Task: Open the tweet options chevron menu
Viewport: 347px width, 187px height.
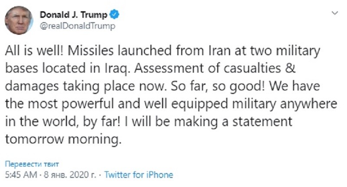Action: coord(334,13)
